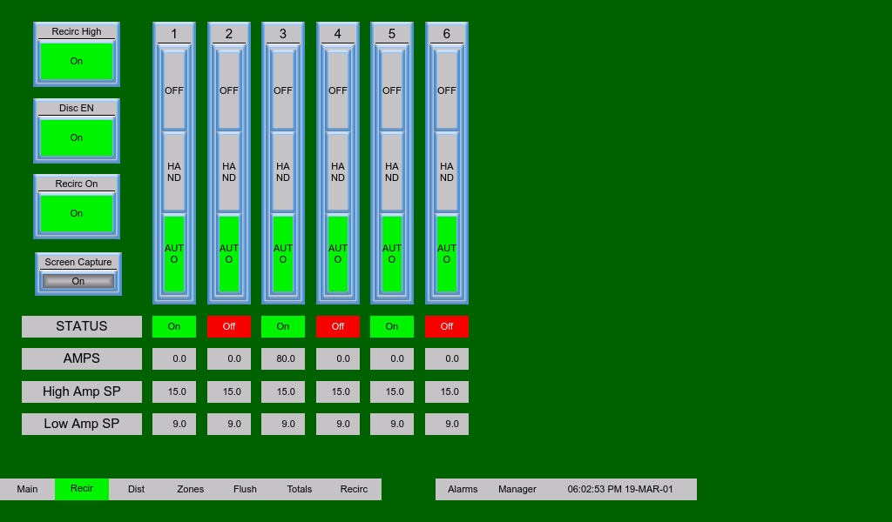Toggle the Disc EN On switch
Viewport: 892px width, 522px height.
coord(77,137)
